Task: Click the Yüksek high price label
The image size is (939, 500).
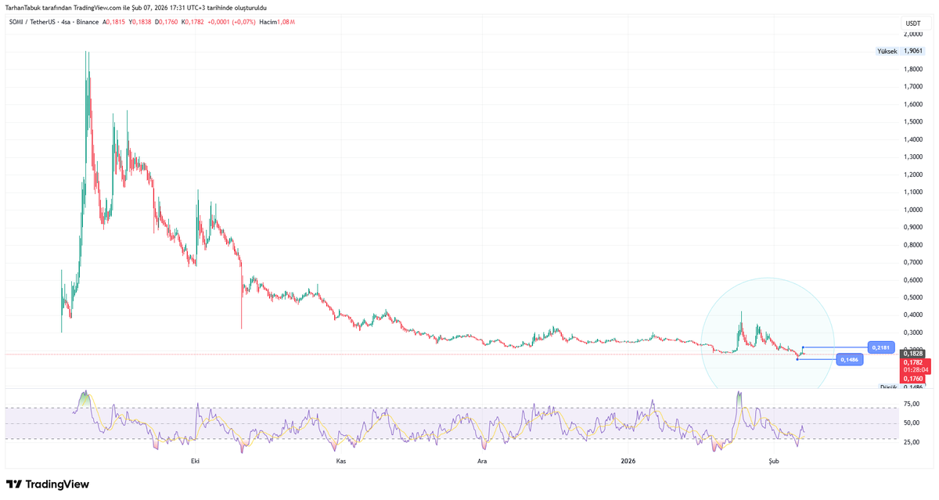Action: (x=887, y=51)
